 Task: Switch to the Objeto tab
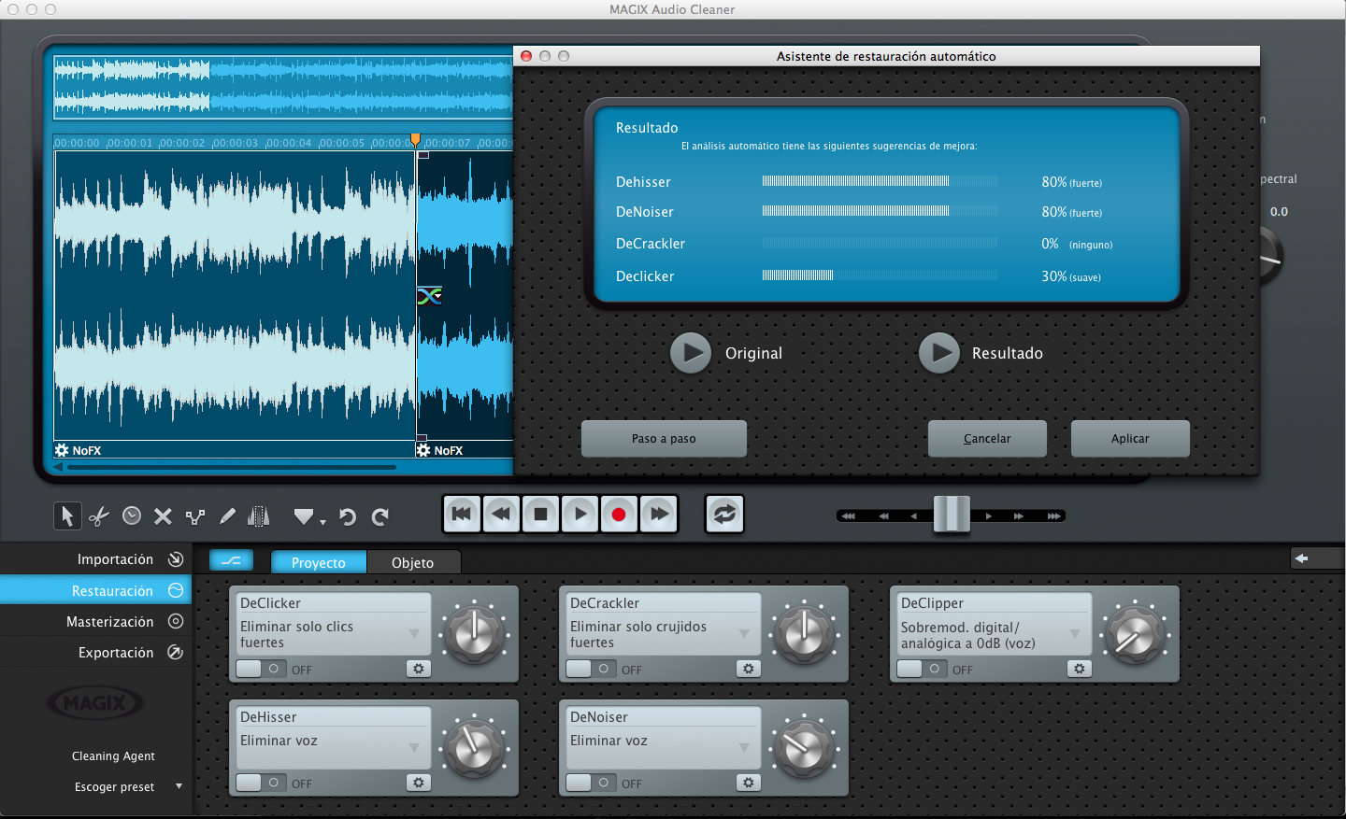pos(413,562)
